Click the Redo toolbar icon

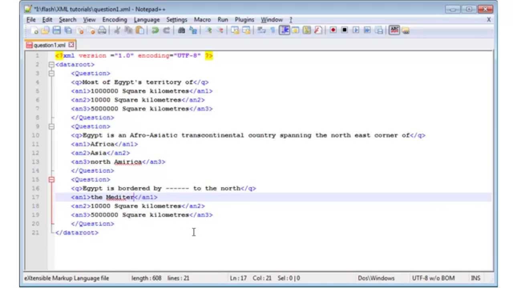pos(166,30)
